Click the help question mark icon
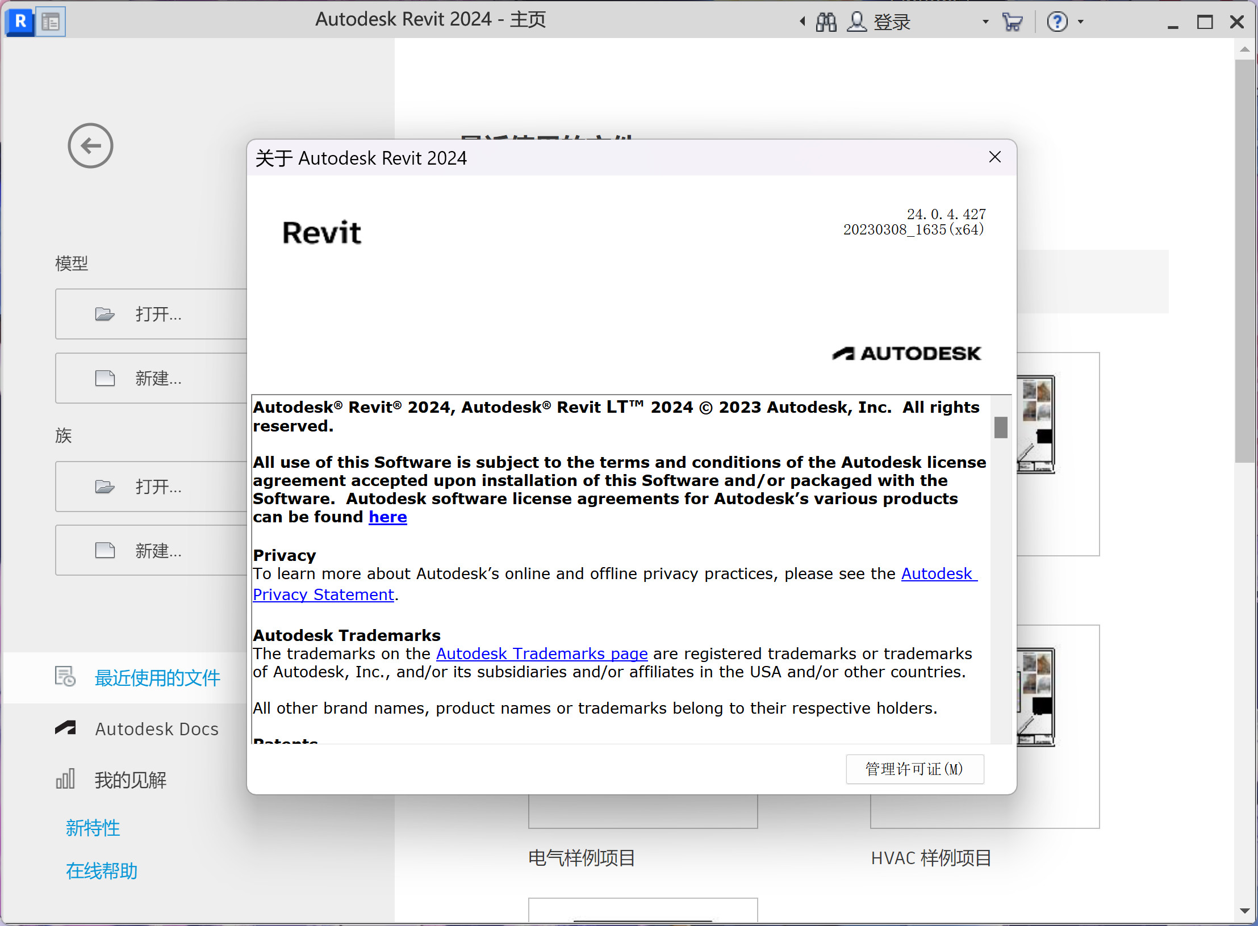Viewport: 1258px width, 926px height. pyautogui.click(x=1057, y=22)
